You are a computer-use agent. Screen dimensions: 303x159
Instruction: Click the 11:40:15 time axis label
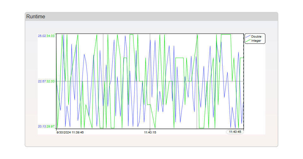pyautogui.click(x=150, y=132)
